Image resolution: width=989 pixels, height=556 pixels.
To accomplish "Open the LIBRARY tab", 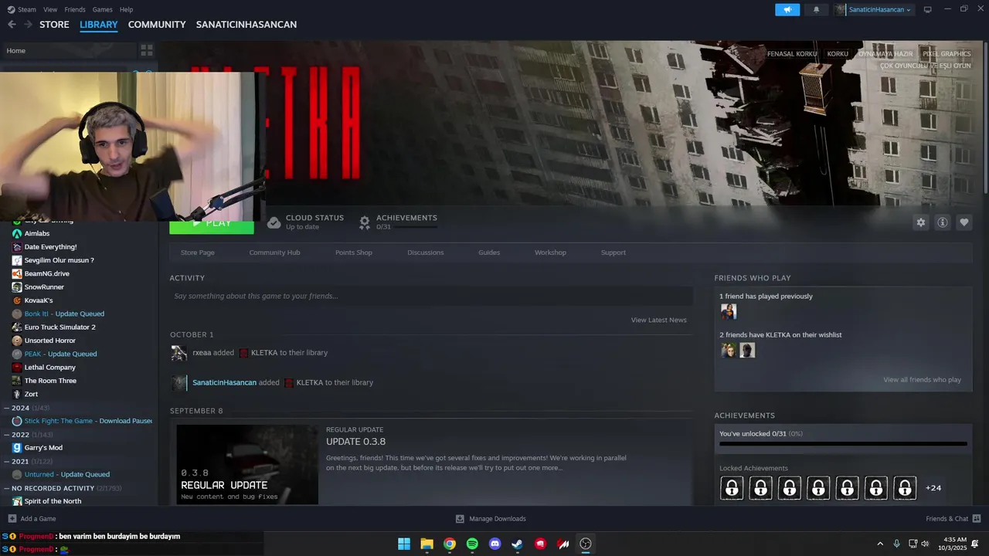I will (x=99, y=25).
